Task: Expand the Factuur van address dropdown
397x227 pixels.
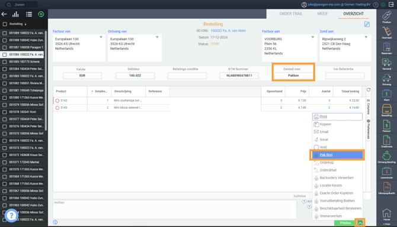Action: point(101,37)
